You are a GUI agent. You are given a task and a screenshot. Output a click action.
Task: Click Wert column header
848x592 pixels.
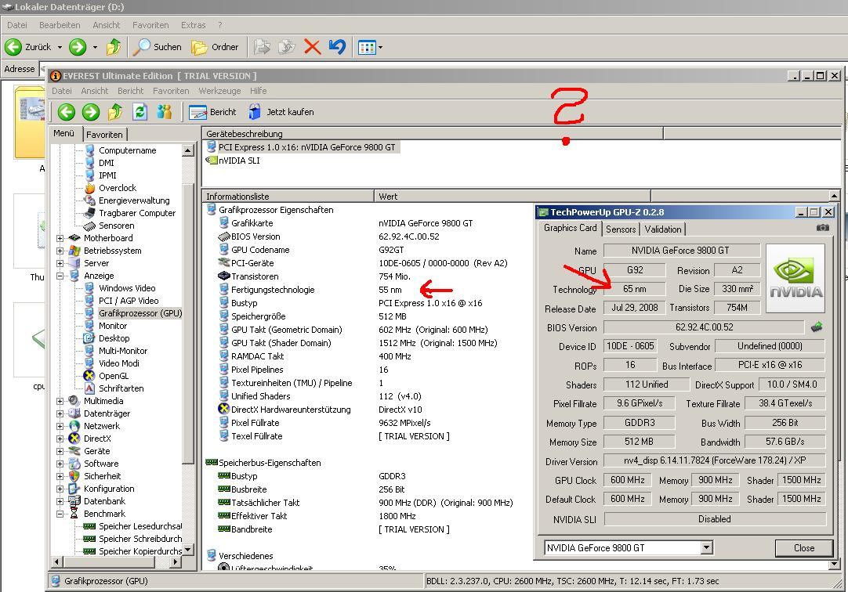(512, 196)
